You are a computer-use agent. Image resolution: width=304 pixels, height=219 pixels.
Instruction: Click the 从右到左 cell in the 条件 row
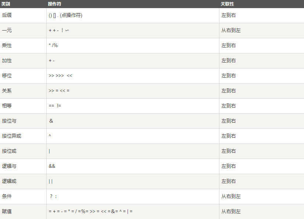231,196
